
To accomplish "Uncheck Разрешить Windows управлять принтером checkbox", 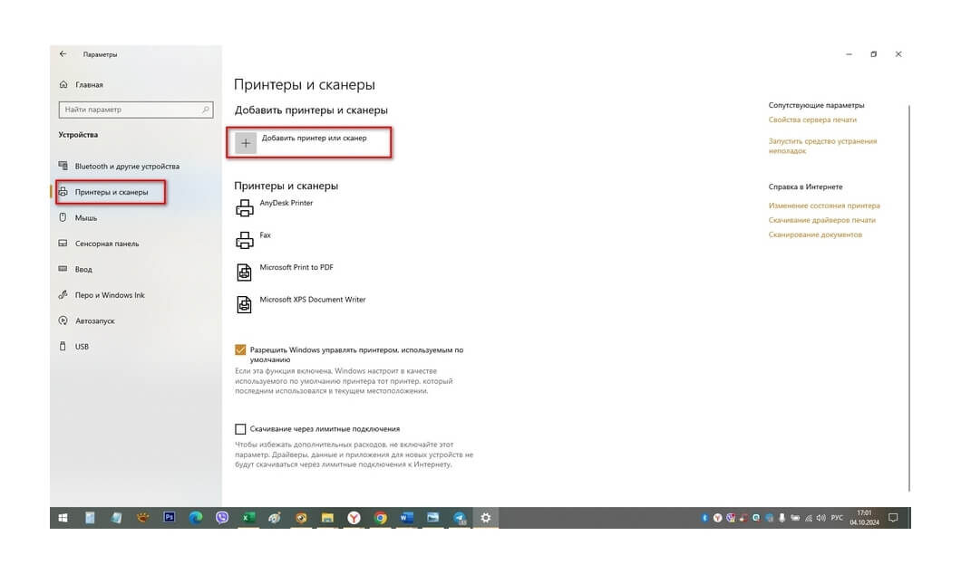I will (x=240, y=350).
